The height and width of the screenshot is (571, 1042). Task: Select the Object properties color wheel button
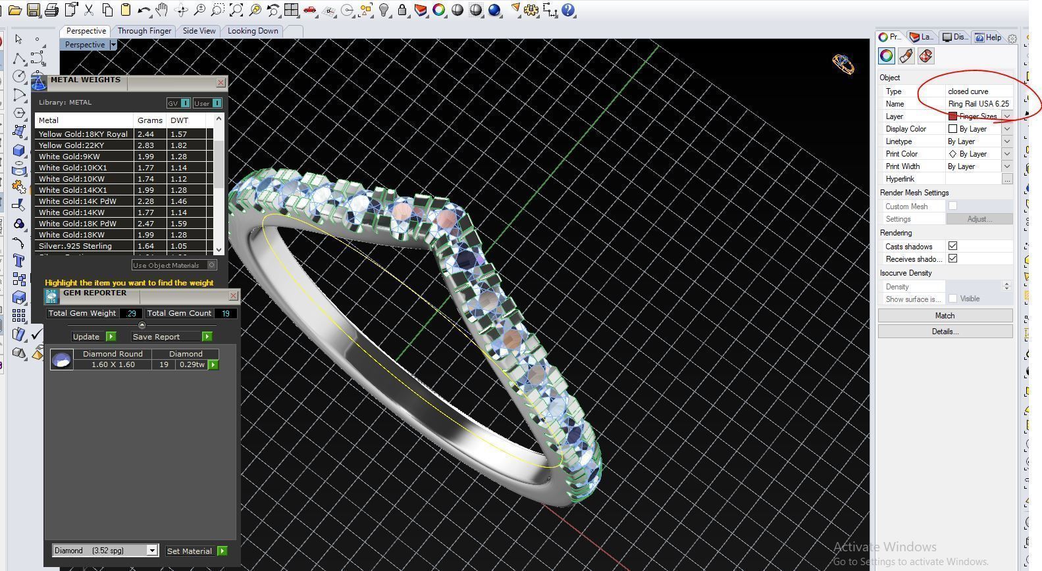click(887, 56)
